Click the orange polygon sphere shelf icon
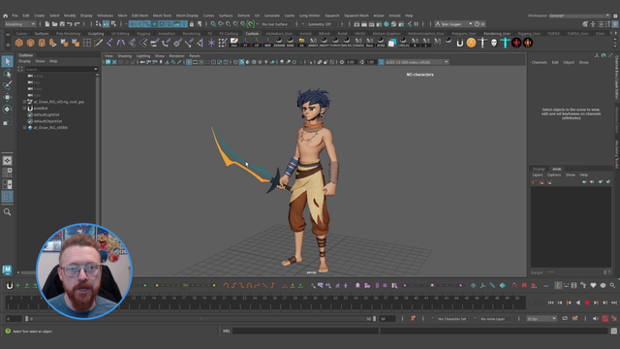Screen dimensions: 620x349 (x=19, y=43)
